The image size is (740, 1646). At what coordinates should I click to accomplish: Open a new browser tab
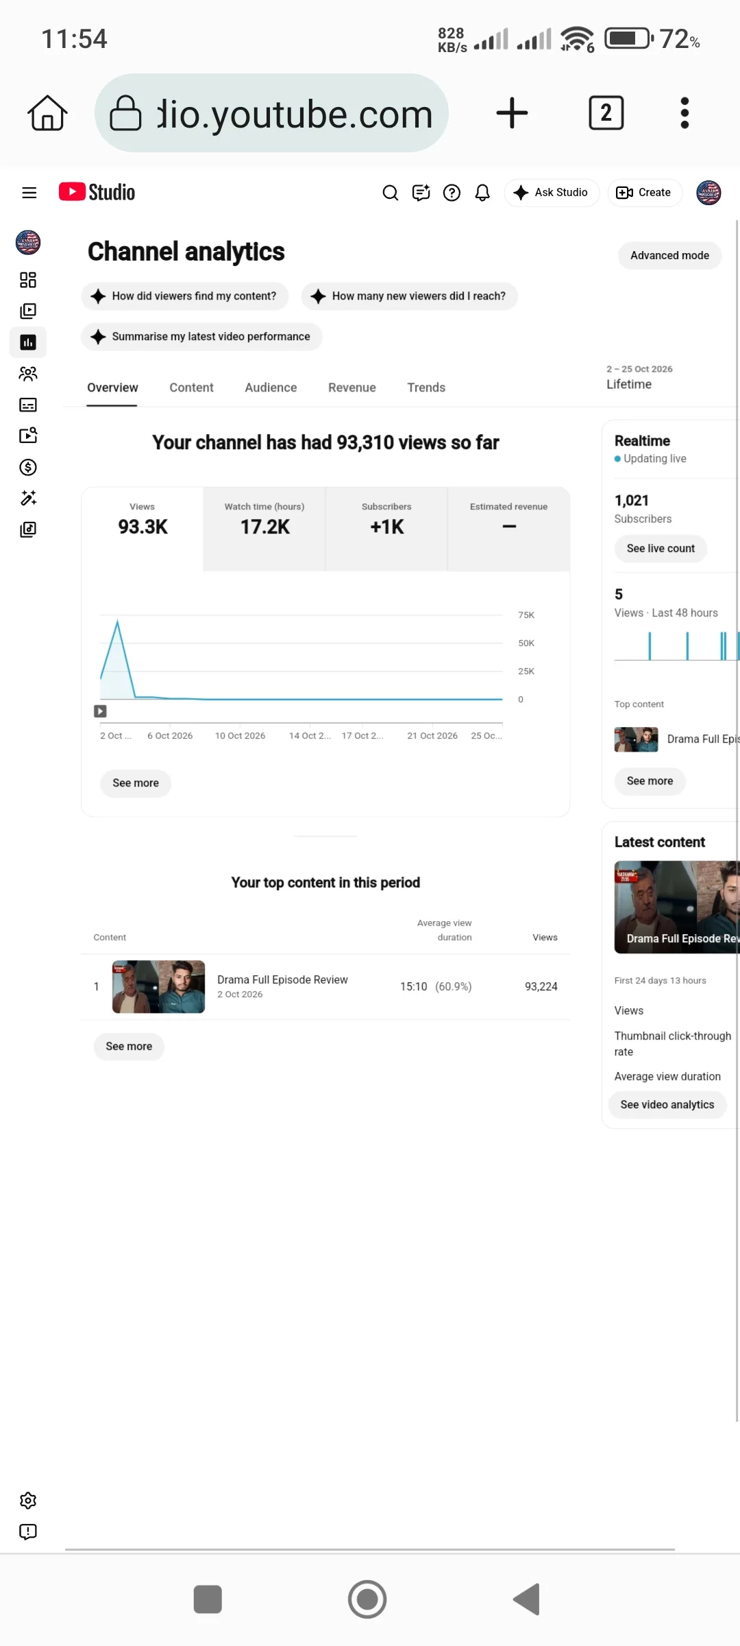click(512, 113)
